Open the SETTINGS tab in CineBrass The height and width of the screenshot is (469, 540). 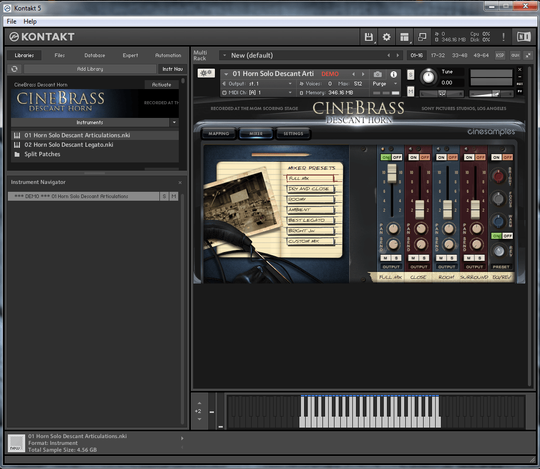point(294,134)
